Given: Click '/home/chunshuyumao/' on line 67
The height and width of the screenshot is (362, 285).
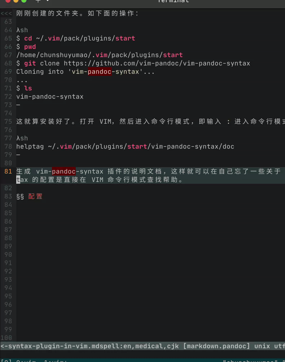Looking at the screenshot, I should pyautogui.click(x=54, y=55).
